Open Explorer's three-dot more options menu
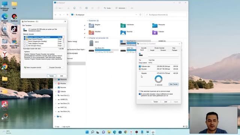The image size is (240, 135). point(132,8)
